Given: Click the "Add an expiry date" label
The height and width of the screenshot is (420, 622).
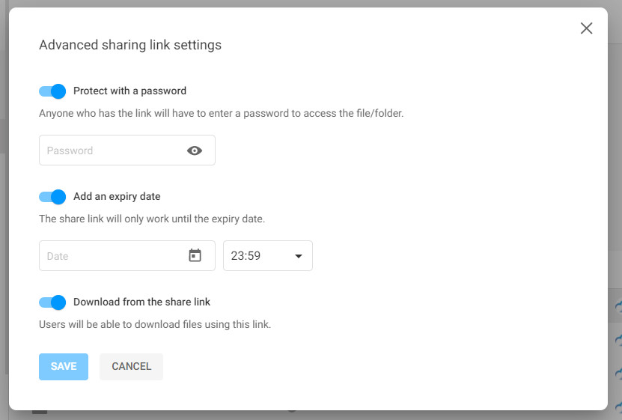Looking at the screenshot, I should (x=117, y=197).
